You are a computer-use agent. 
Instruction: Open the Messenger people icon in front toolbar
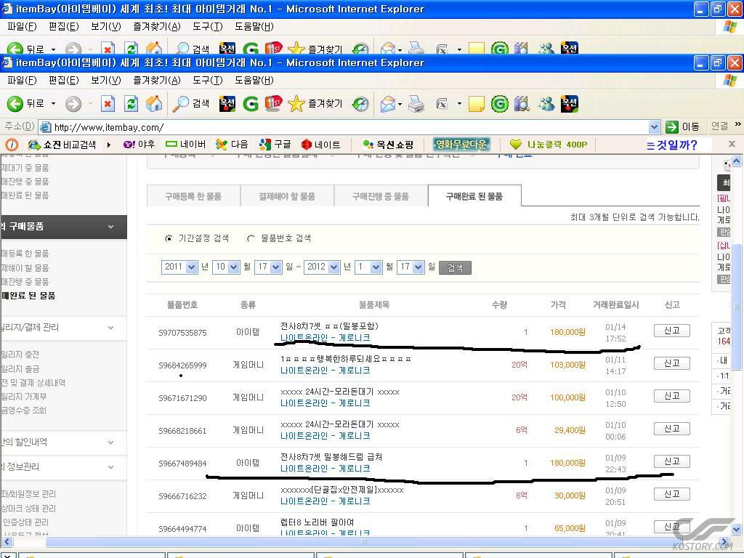point(546,103)
